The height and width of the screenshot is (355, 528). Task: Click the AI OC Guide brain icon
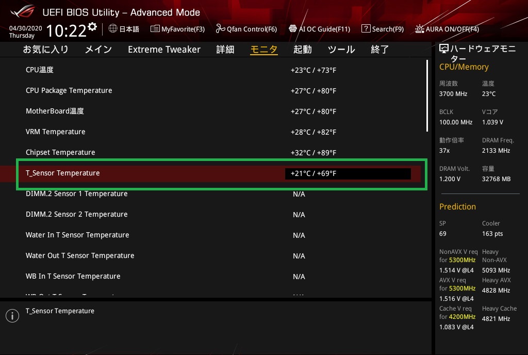293,28
